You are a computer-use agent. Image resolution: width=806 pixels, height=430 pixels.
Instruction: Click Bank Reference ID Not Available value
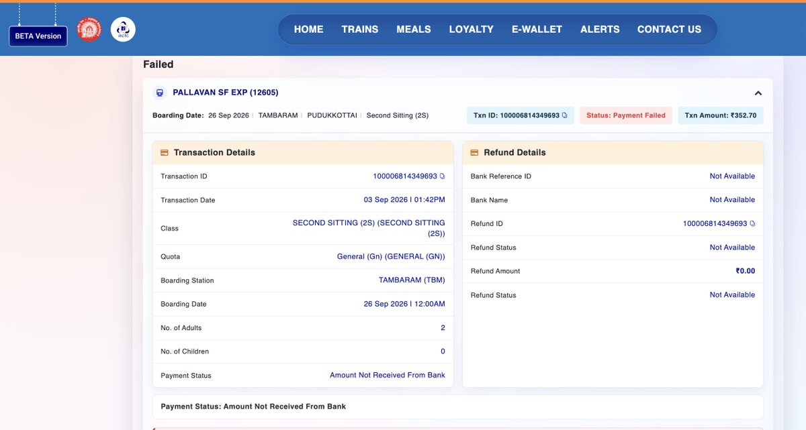(x=732, y=176)
